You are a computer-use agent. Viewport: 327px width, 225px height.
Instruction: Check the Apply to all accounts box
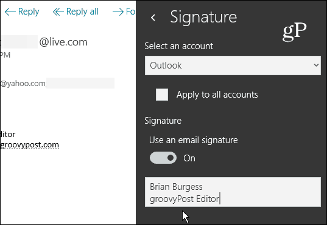pyautogui.click(x=162, y=95)
